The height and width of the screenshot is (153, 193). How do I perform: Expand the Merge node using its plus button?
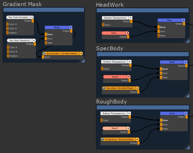(x=71, y=27)
